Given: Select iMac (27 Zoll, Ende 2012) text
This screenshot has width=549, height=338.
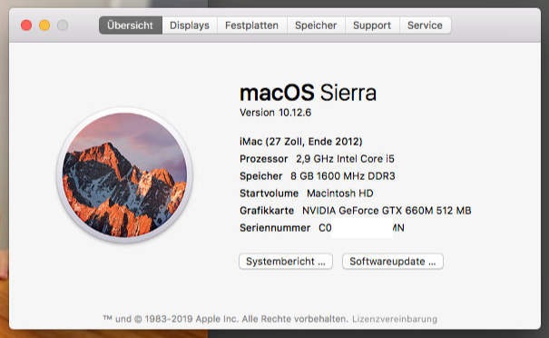Looking at the screenshot, I should click(300, 142).
